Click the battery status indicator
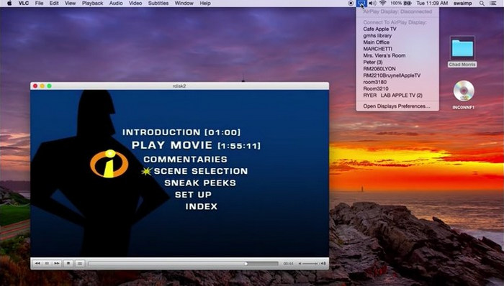This screenshot has height=286, width=504. coord(401,3)
